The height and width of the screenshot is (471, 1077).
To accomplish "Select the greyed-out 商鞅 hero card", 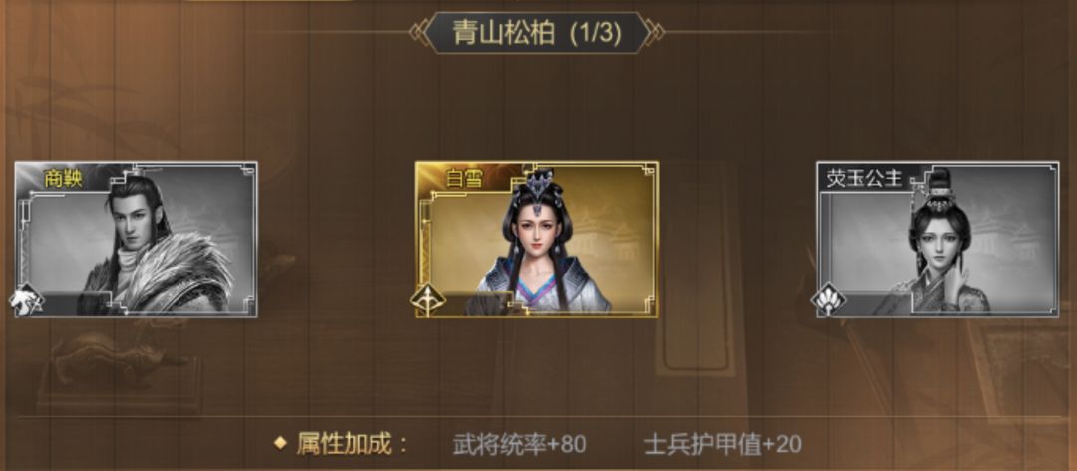I will coord(136,239).
